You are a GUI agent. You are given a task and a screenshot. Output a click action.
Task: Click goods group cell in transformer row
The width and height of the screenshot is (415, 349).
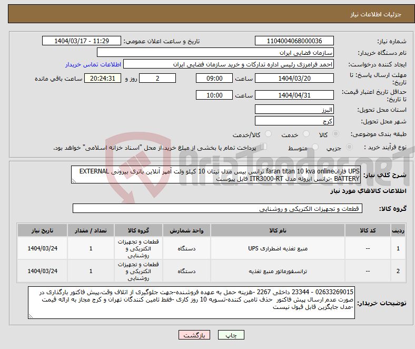pos(139,271)
